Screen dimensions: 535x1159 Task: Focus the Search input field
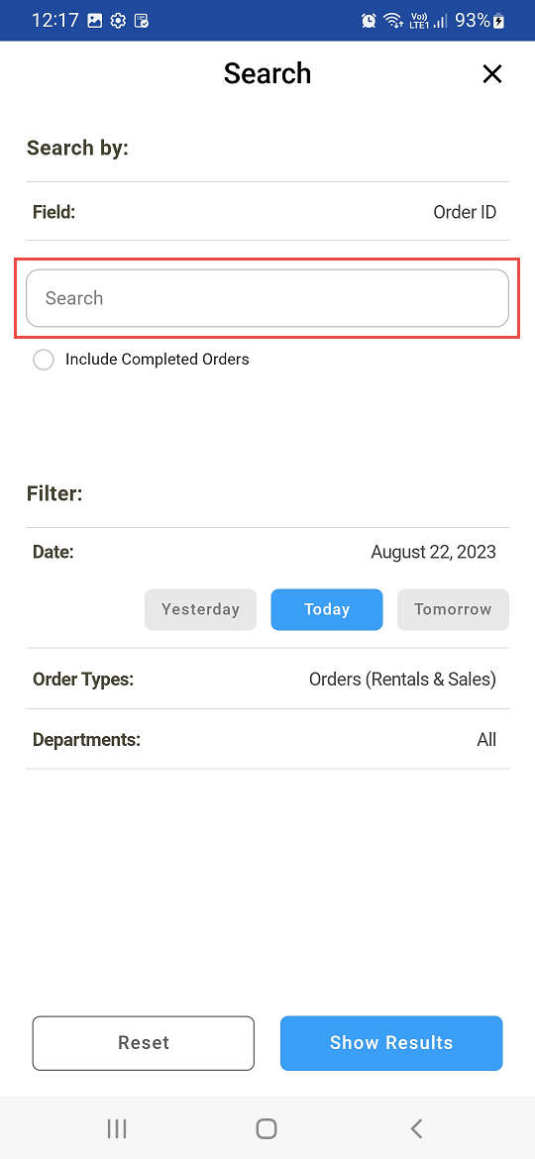point(267,298)
